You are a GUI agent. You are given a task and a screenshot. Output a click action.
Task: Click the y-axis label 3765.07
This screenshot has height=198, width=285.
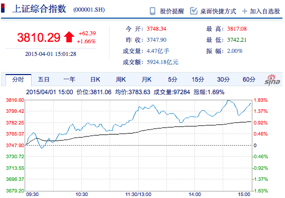(15, 134)
